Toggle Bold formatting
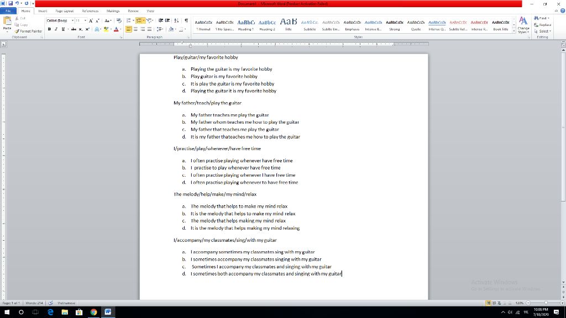 (x=49, y=29)
